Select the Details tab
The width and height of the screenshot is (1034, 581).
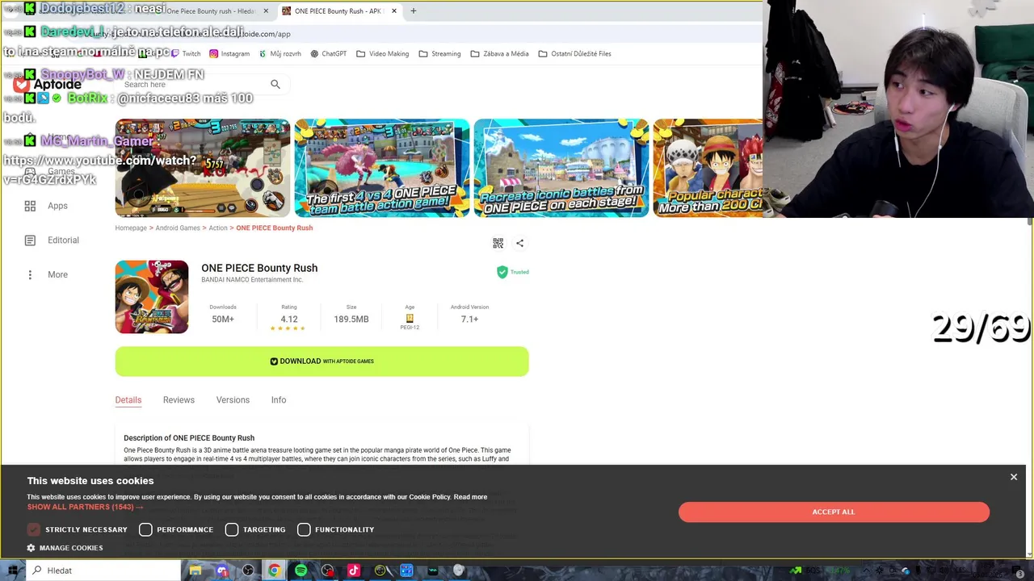coord(128,399)
